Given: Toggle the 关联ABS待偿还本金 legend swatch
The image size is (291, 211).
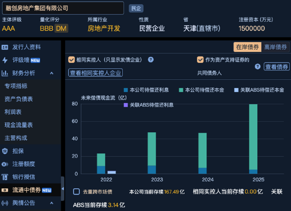Looking at the screenshot, I should coord(237,90).
